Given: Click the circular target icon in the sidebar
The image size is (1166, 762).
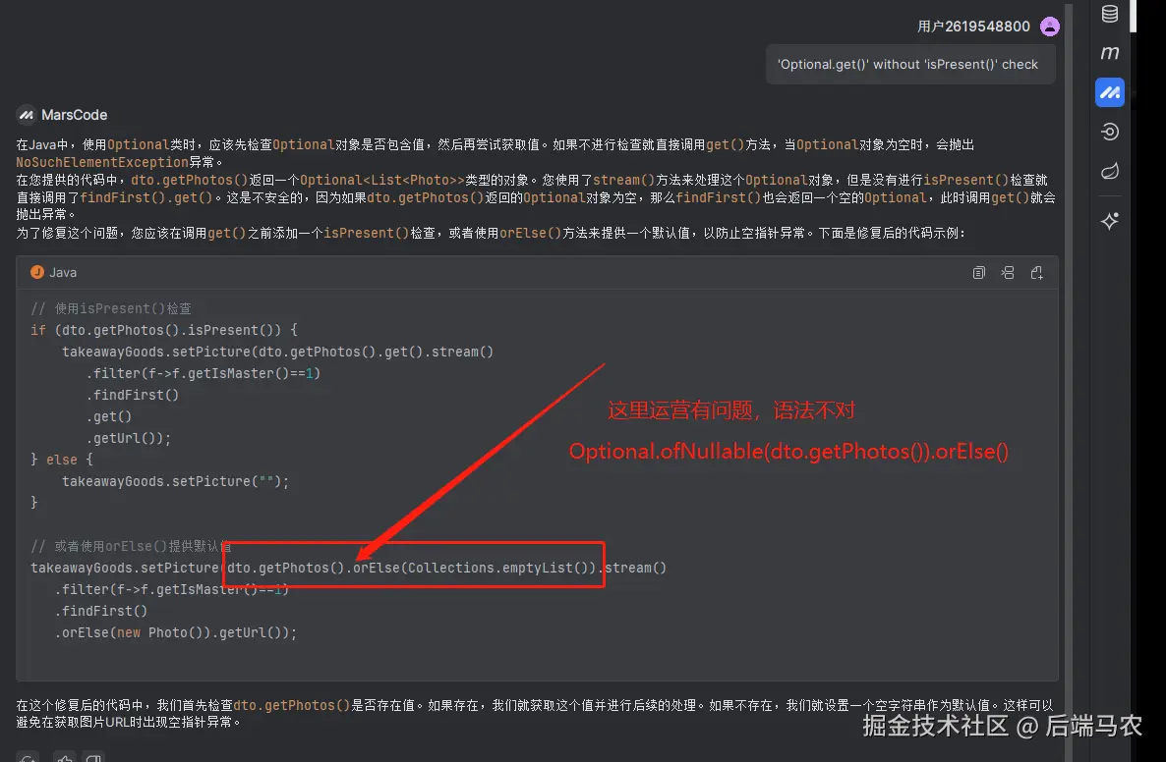Looking at the screenshot, I should (1109, 132).
